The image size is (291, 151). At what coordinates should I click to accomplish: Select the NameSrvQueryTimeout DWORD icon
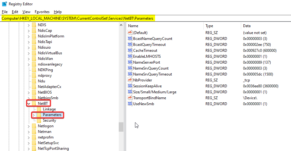[130, 74]
